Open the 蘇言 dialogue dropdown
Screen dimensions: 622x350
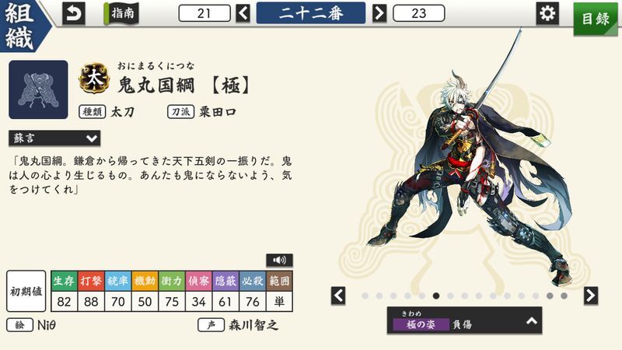click(x=54, y=138)
